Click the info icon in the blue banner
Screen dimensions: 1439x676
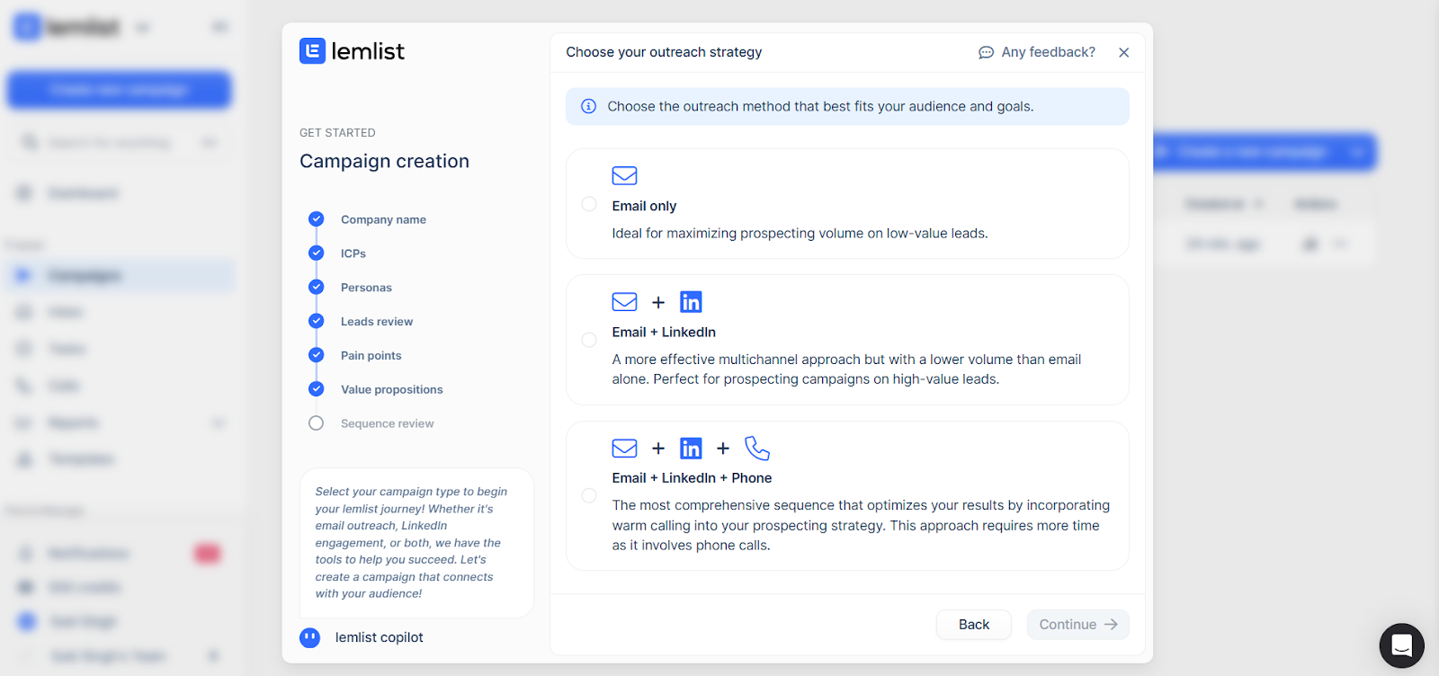pos(588,106)
